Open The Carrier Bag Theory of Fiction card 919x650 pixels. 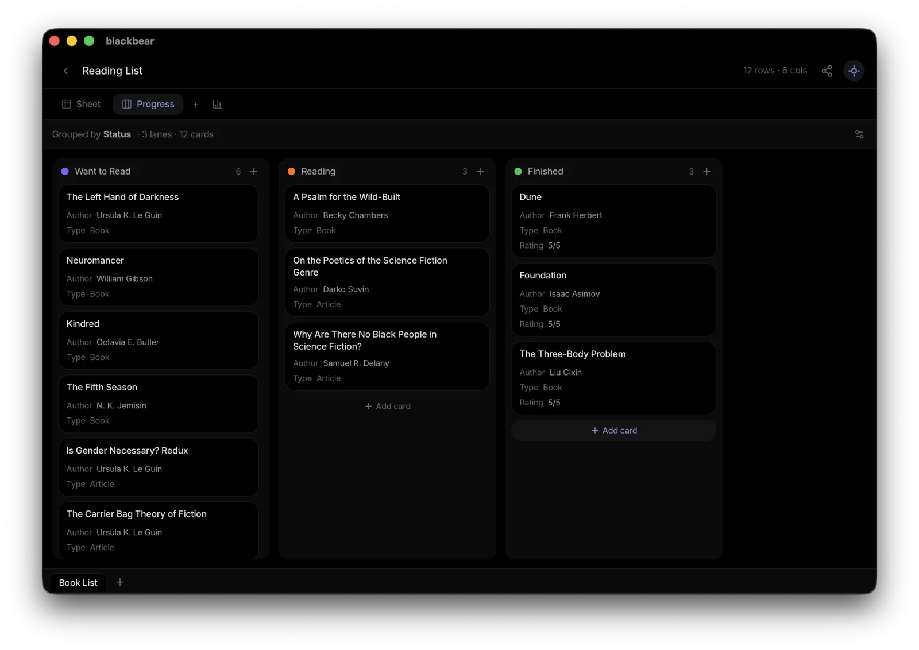[x=159, y=531]
